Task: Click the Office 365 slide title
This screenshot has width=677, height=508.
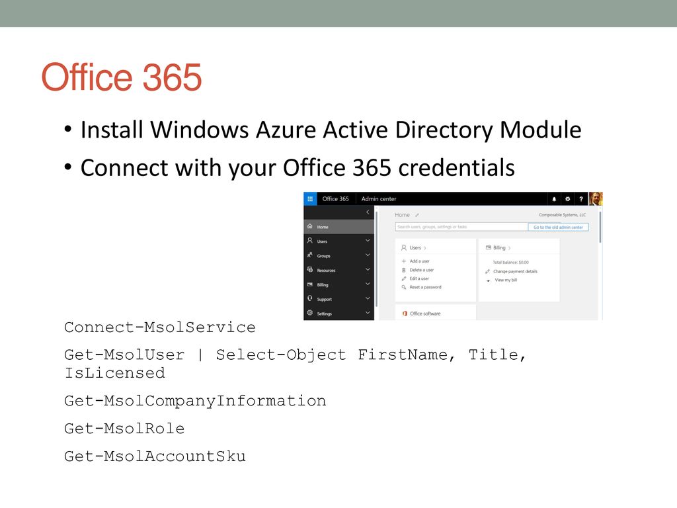Action: pos(122,77)
